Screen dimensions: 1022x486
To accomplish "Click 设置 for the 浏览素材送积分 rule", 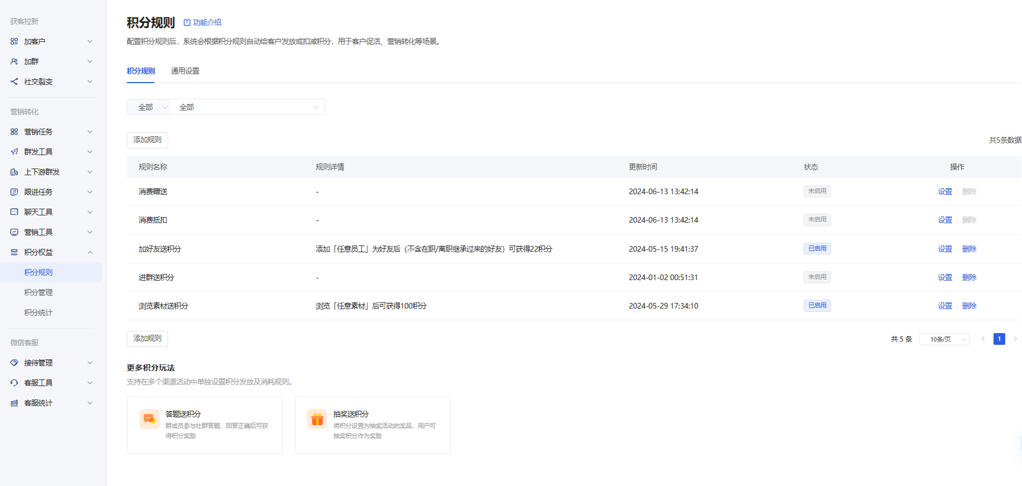I will click(x=945, y=306).
